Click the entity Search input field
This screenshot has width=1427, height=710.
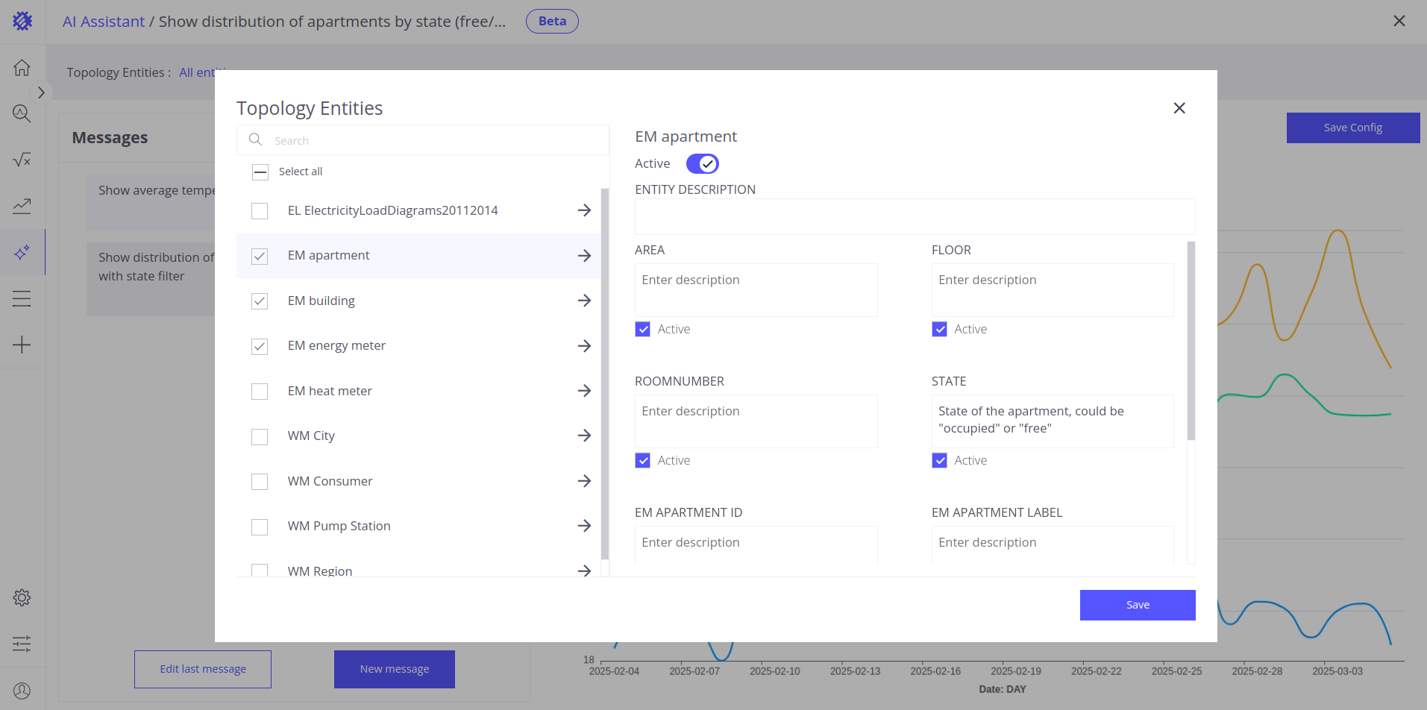(x=433, y=140)
